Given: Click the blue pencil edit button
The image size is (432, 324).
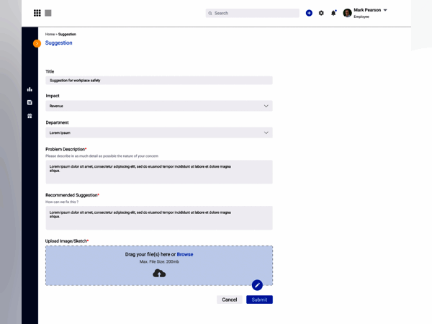Looking at the screenshot, I should point(257,285).
